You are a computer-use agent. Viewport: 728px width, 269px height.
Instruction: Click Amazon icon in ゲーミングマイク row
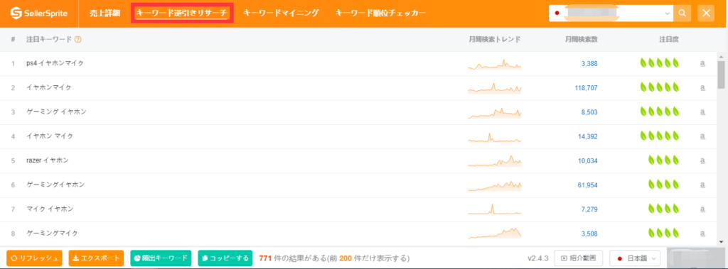tap(702, 234)
